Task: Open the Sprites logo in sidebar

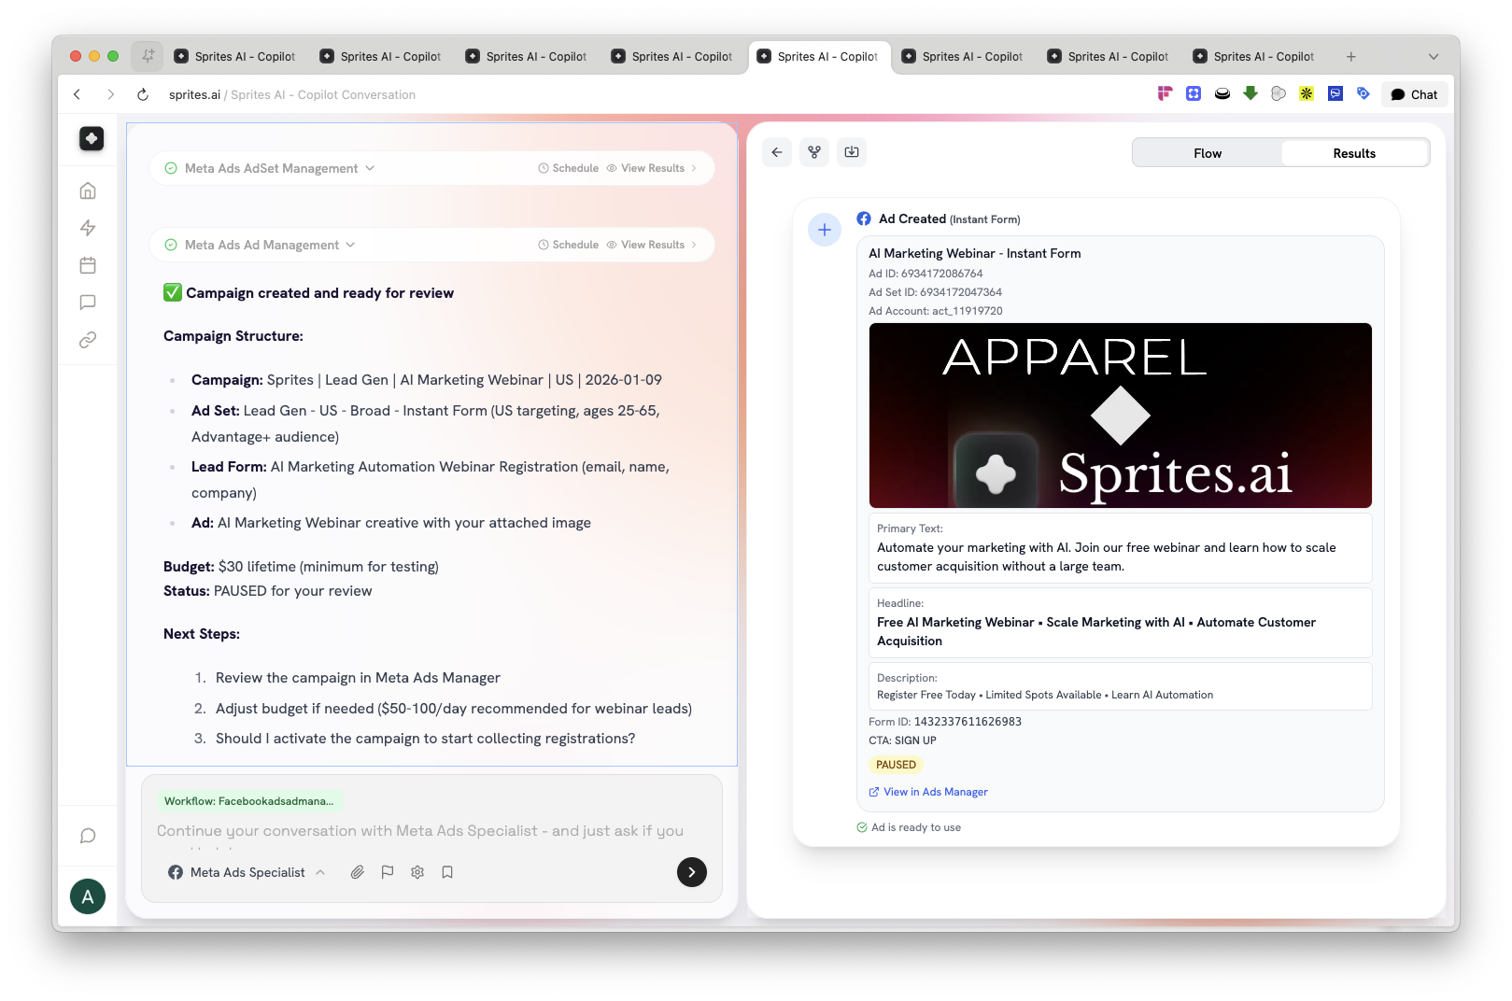Action: tap(91, 138)
